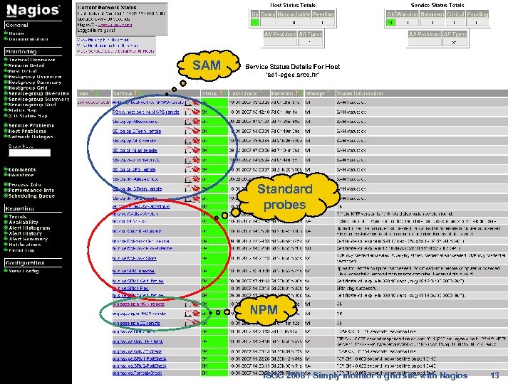Click the Show Host search field
Screen dimensions: 513x384
[x=29, y=152]
